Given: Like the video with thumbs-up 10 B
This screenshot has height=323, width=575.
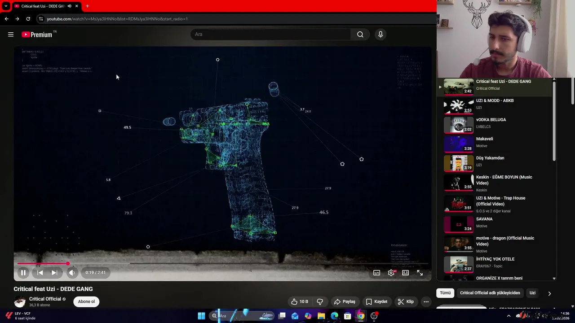Looking at the screenshot, I should [299, 301].
